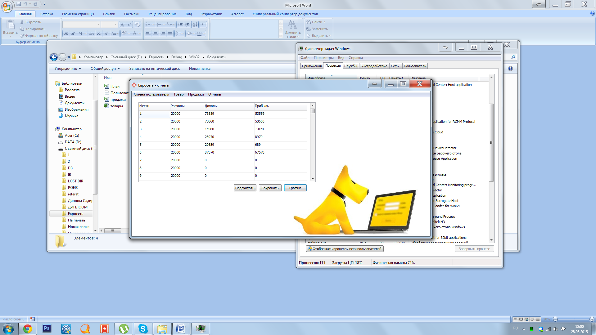Switch to Быстродействие tab in Task Manager
The width and height of the screenshot is (596, 335).
click(x=374, y=66)
